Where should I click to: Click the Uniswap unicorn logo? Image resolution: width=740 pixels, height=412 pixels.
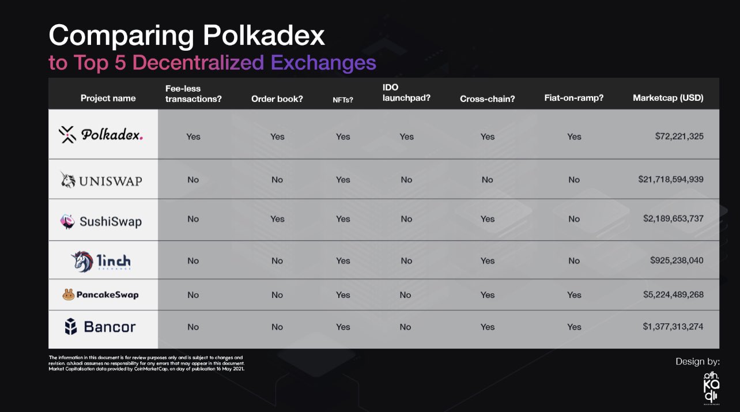(69, 180)
